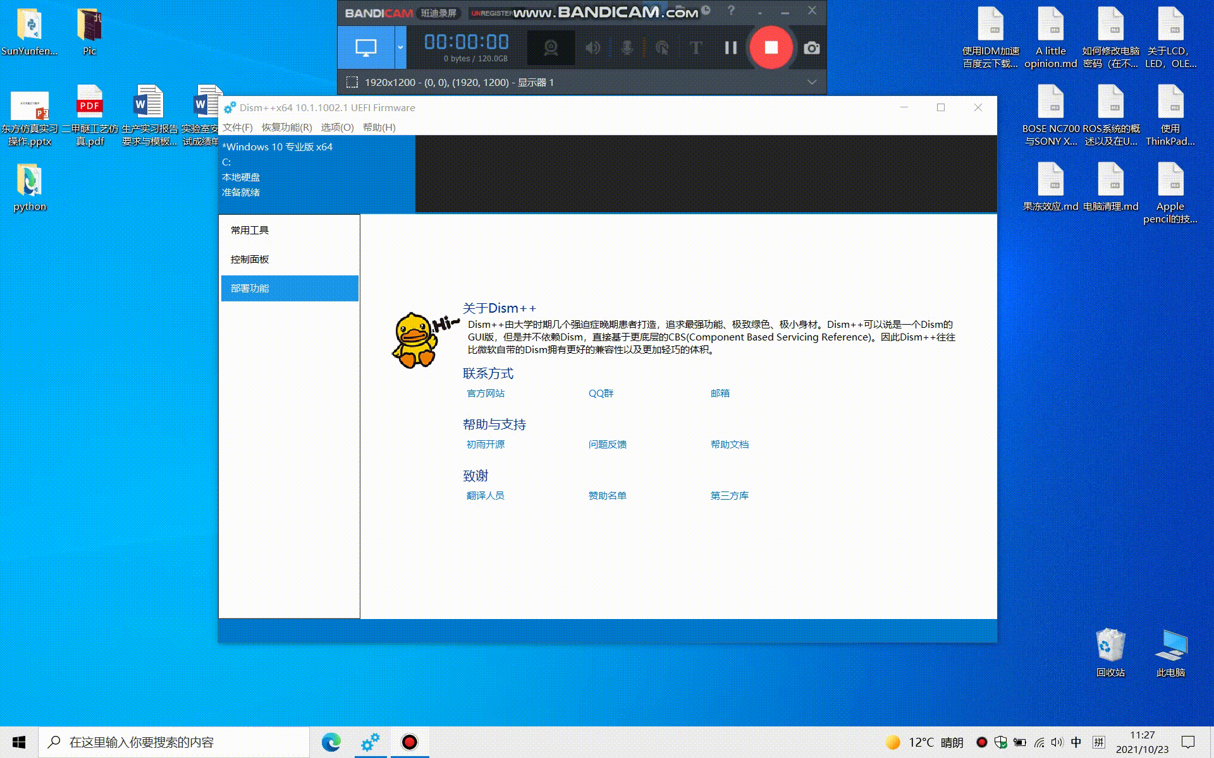Pause the Bandicam recording
The width and height of the screenshot is (1214, 758).
tap(730, 47)
